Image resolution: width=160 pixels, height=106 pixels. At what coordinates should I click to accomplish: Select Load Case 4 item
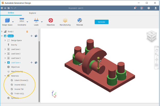[16, 63]
